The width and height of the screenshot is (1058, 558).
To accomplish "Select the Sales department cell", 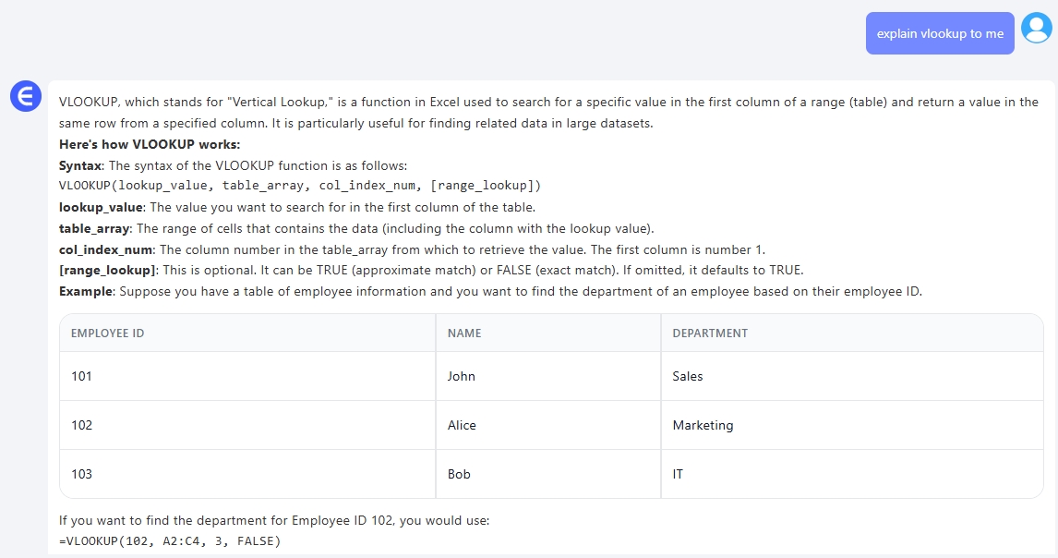I will (x=689, y=376).
